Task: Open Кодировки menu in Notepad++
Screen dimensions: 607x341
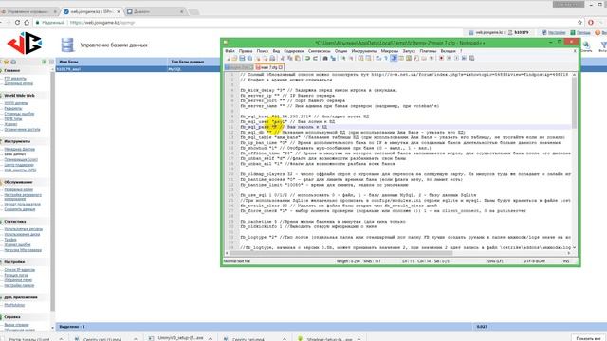Action: click(x=294, y=51)
